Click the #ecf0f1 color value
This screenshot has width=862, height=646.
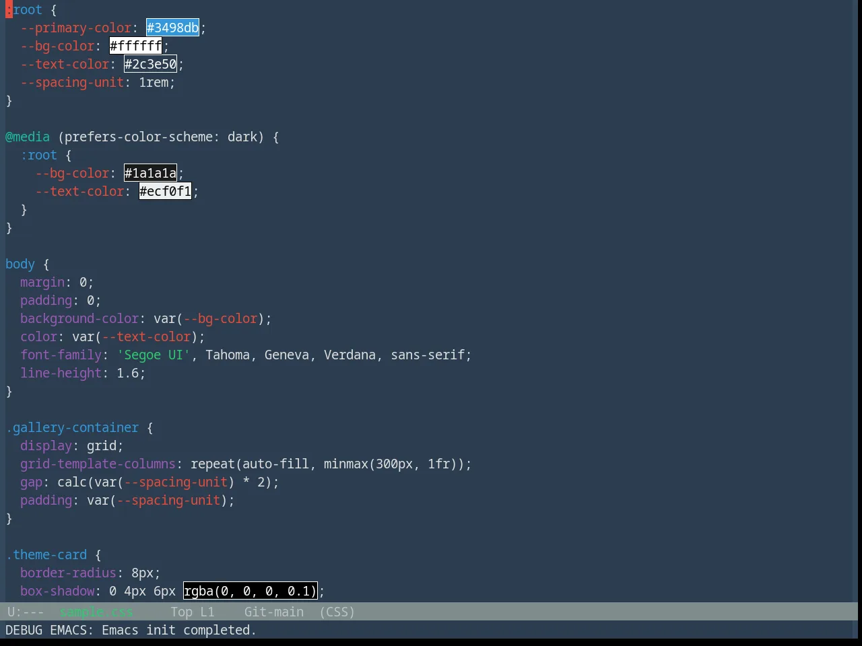[x=166, y=191]
